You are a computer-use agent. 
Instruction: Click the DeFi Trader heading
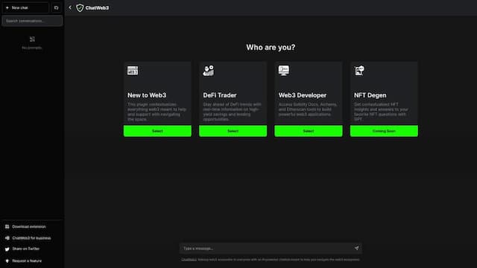click(x=220, y=95)
